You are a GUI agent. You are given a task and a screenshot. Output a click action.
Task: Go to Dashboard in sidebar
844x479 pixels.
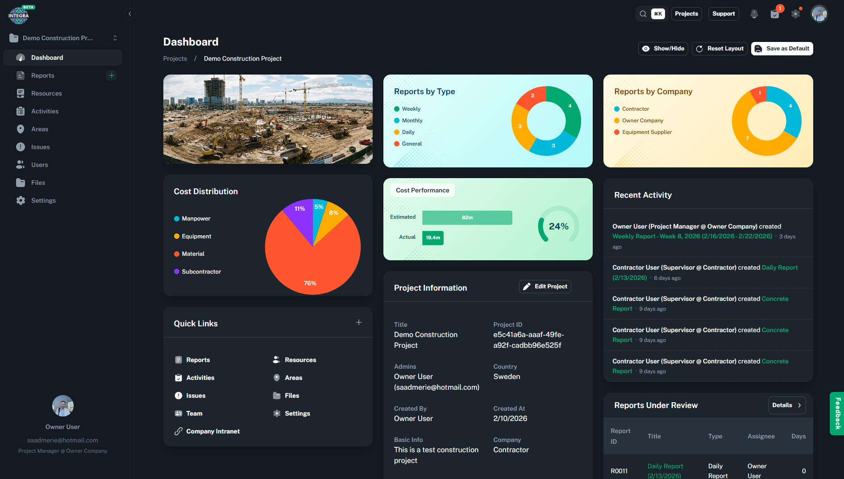62,58
